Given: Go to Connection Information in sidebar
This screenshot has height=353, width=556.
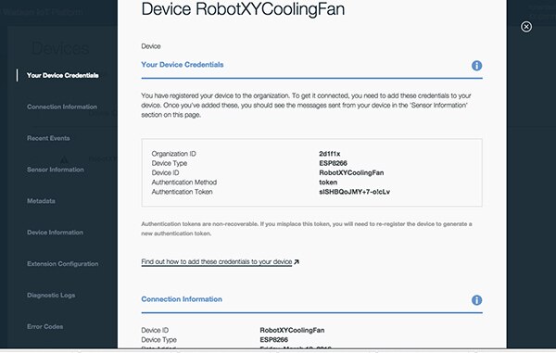Looking at the screenshot, I should click(62, 107).
